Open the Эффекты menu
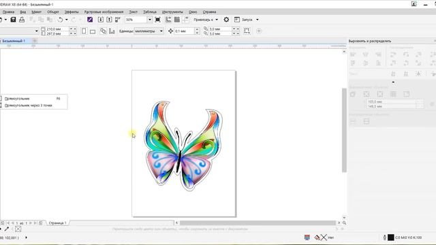Image resolution: width=436 pixels, height=245 pixels. pos(72,12)
